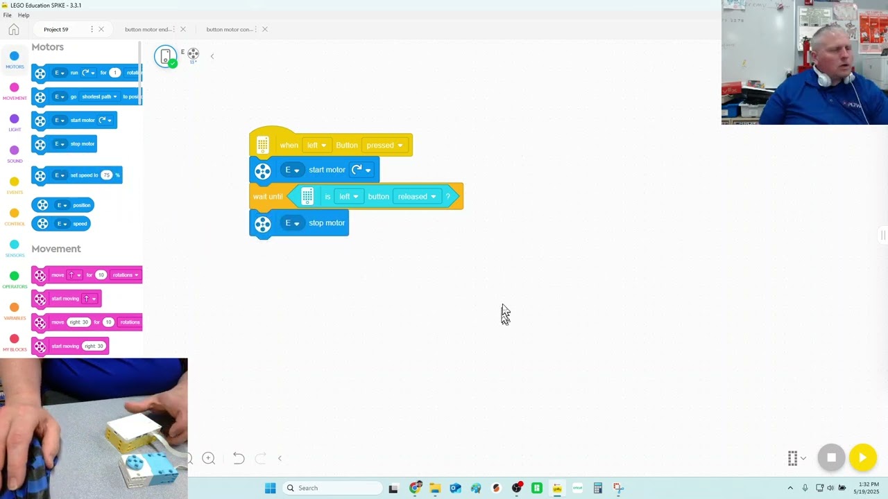Select the Sound category
The width and height of the screenshot is (888, 499).
tap(15, 154)
